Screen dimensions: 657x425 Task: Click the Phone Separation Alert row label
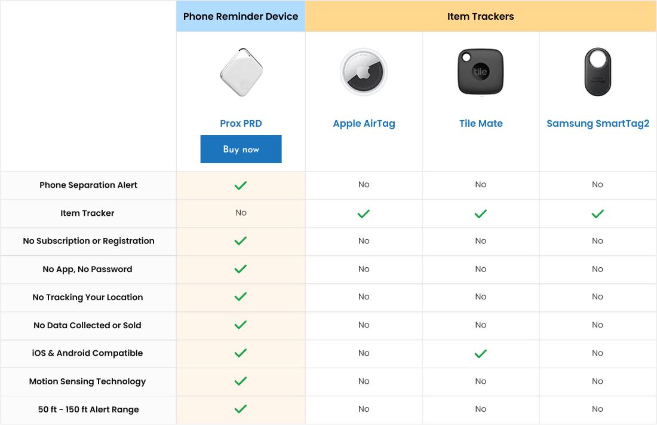88,185
